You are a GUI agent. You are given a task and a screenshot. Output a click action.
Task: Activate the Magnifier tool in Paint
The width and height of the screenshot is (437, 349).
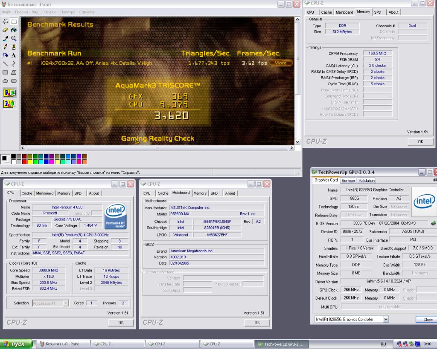[x=14, y=38]
